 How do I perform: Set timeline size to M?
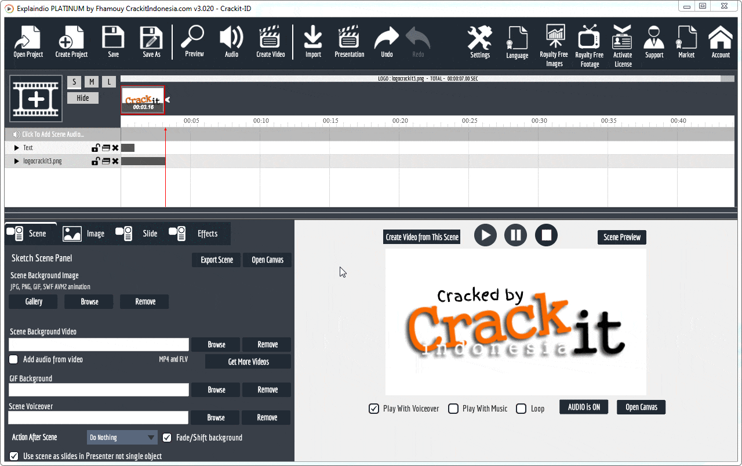(92, 82)
